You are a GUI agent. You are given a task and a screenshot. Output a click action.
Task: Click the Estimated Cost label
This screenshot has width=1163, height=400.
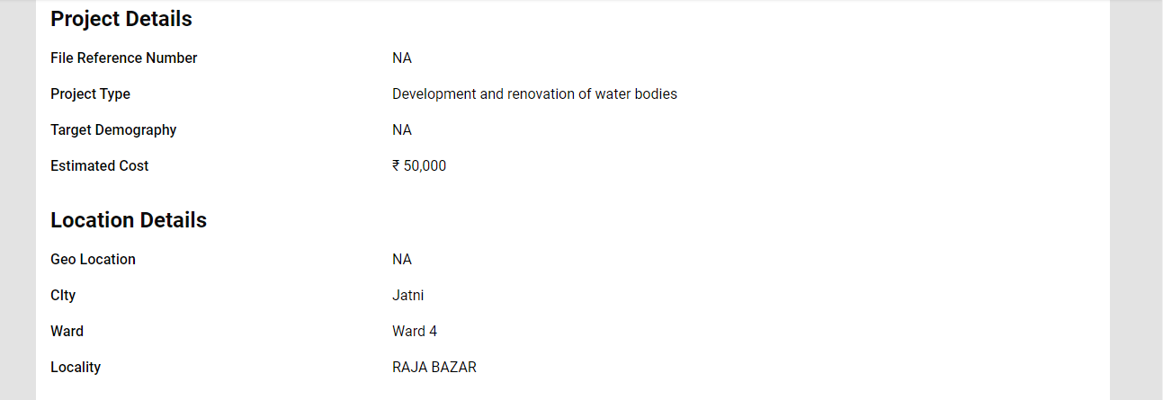click(99, 166)
